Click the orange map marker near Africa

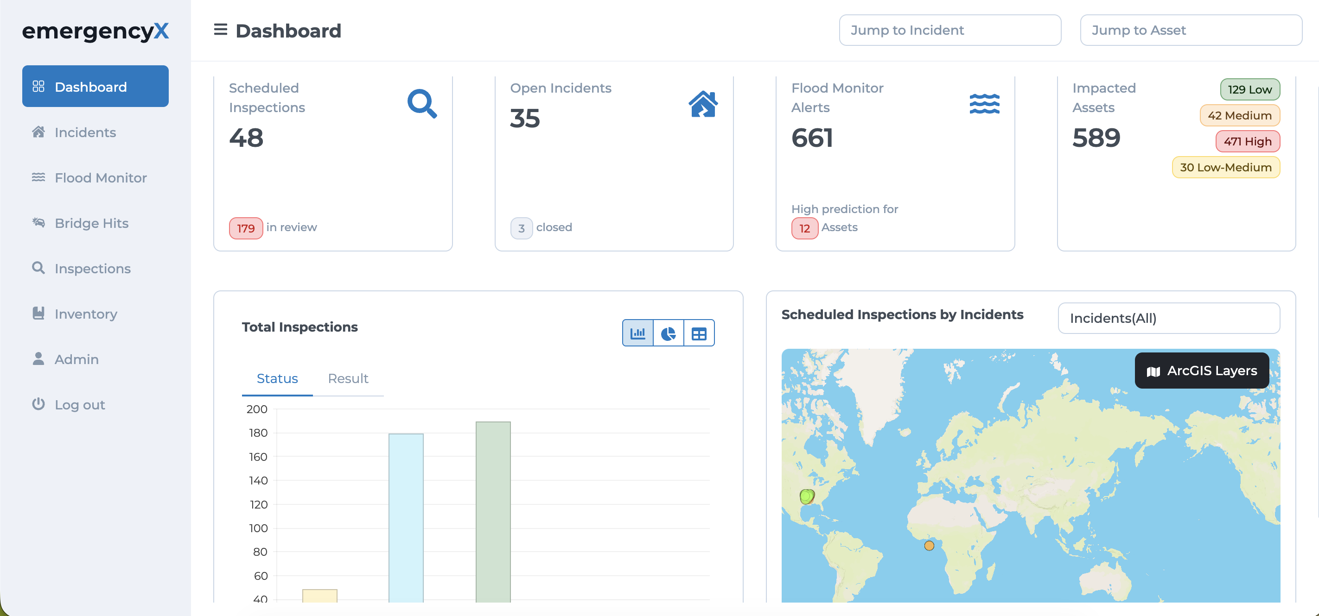click(x=929, y=546)
